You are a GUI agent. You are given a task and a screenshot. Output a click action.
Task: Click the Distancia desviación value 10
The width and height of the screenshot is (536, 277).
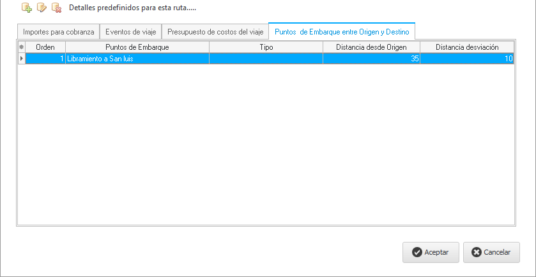467,59
